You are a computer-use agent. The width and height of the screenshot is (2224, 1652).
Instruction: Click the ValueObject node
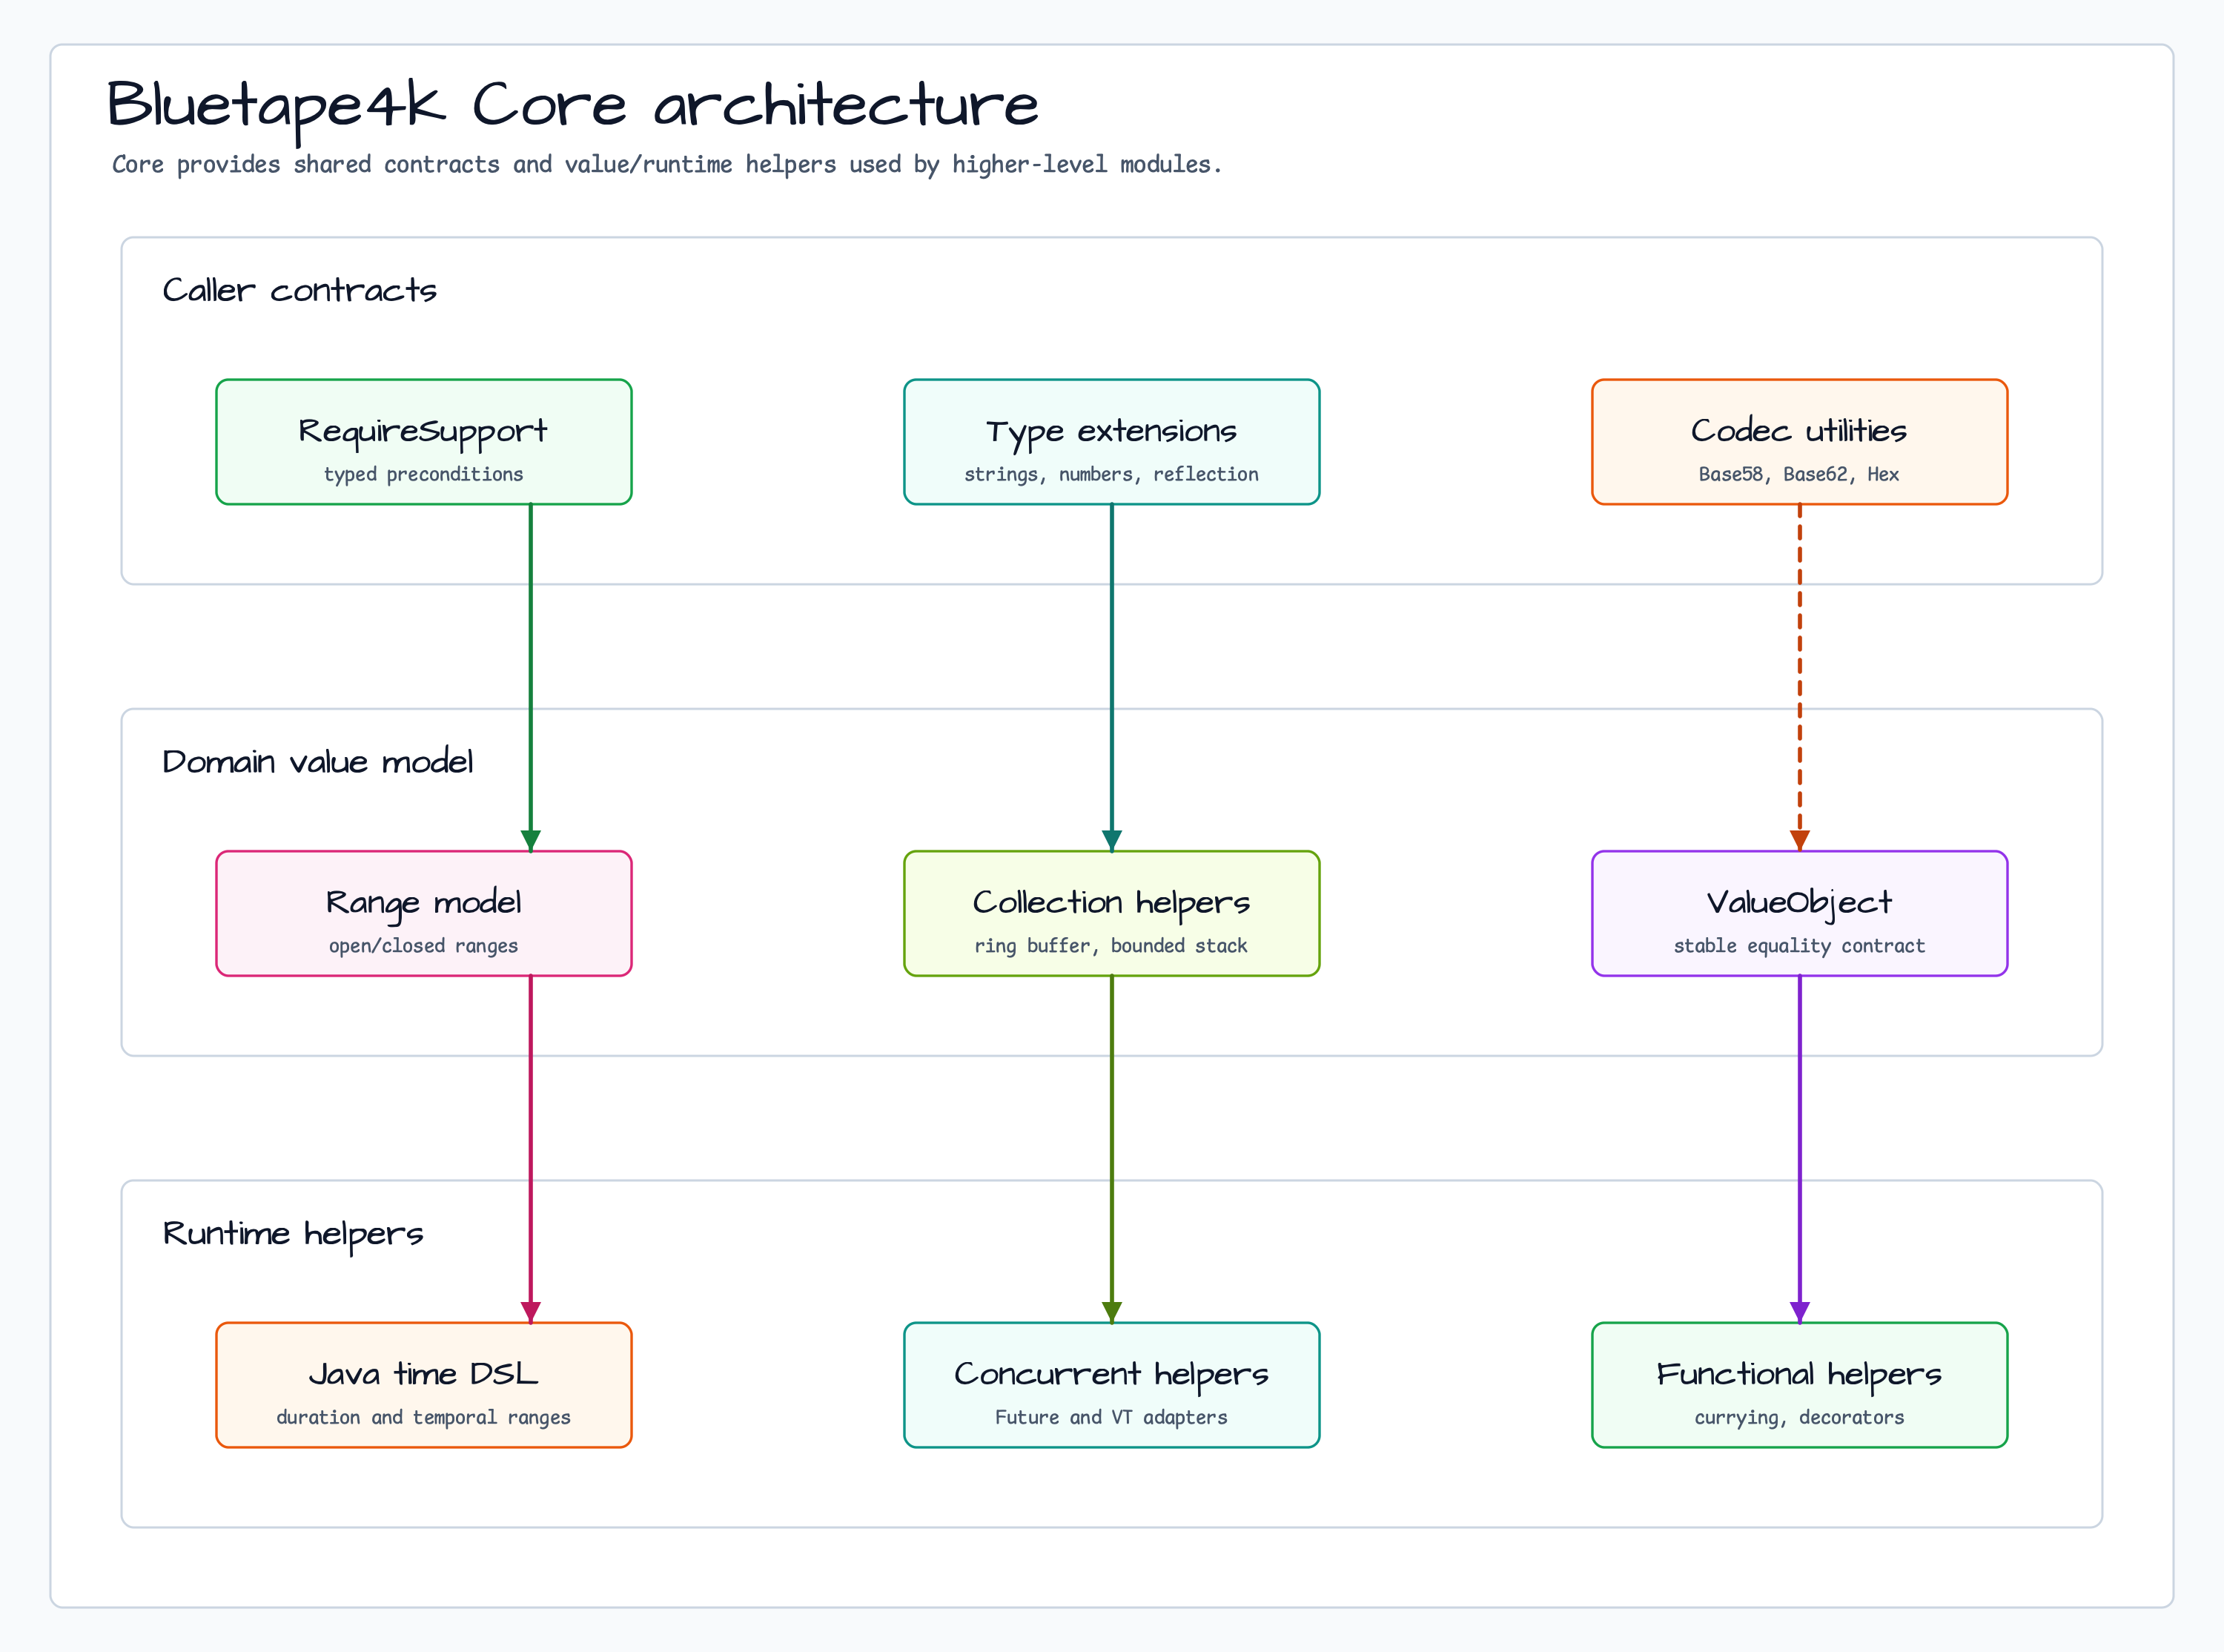pyautogui.click(x=1799, y=913)
